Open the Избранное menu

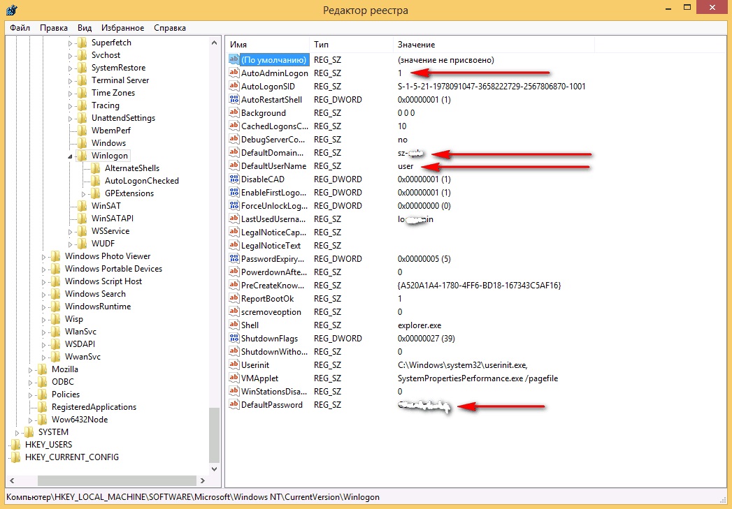coord(123,28)
